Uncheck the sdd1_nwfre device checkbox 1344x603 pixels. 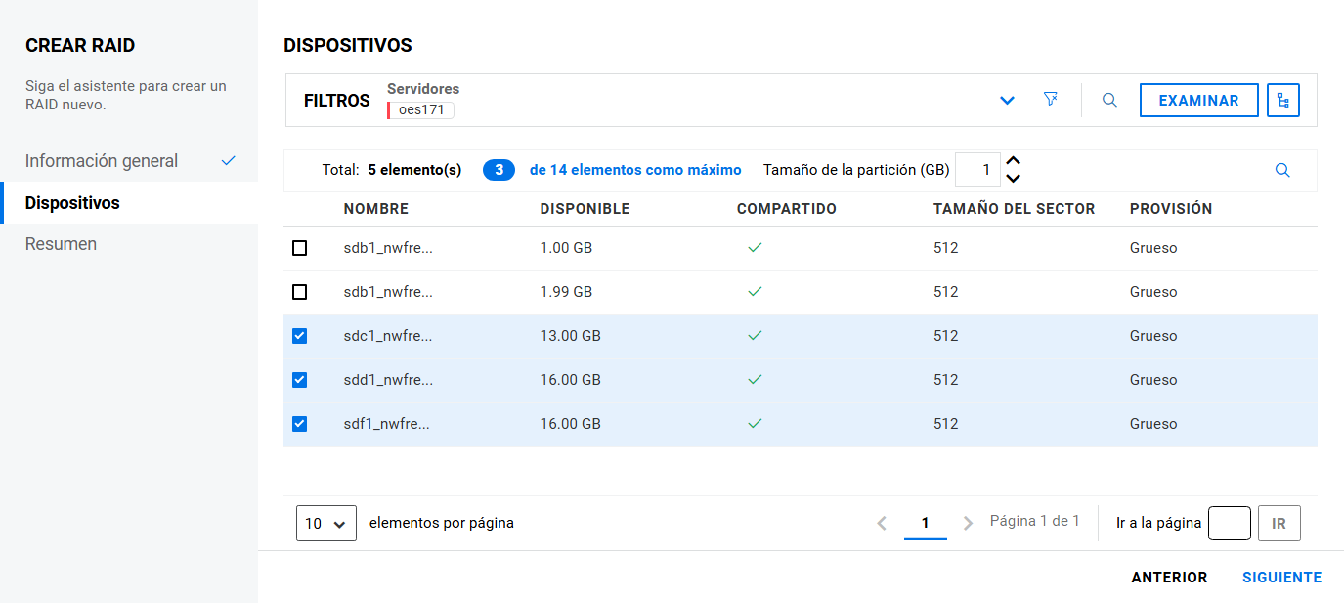point(300,380)
